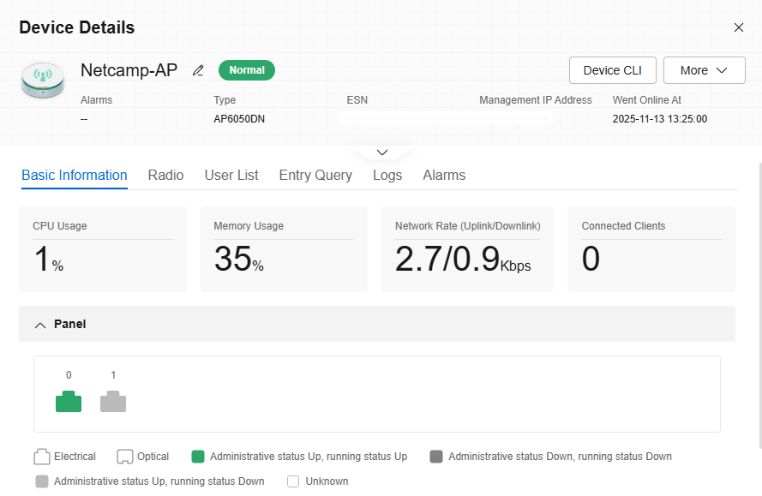Switch to the Radio tab
This screenshot has height=496, width=762.
[x=165, y=175]
